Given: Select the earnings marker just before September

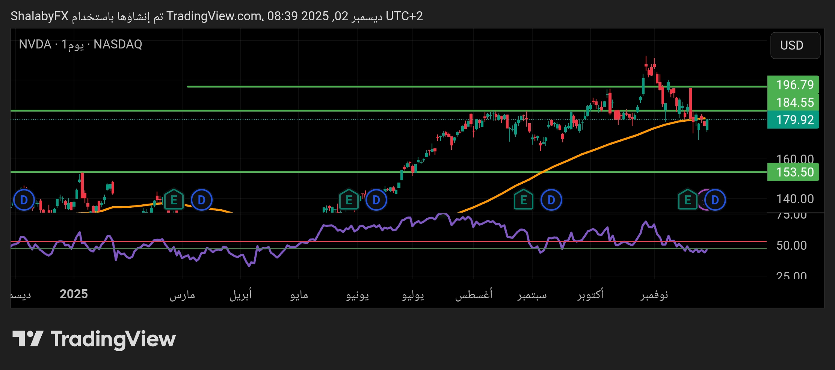Looking at the screenshot, I should (x=524, y=200).
